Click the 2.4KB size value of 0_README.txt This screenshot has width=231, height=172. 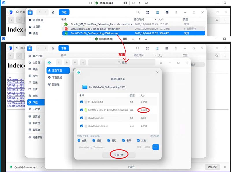[144, 102]
